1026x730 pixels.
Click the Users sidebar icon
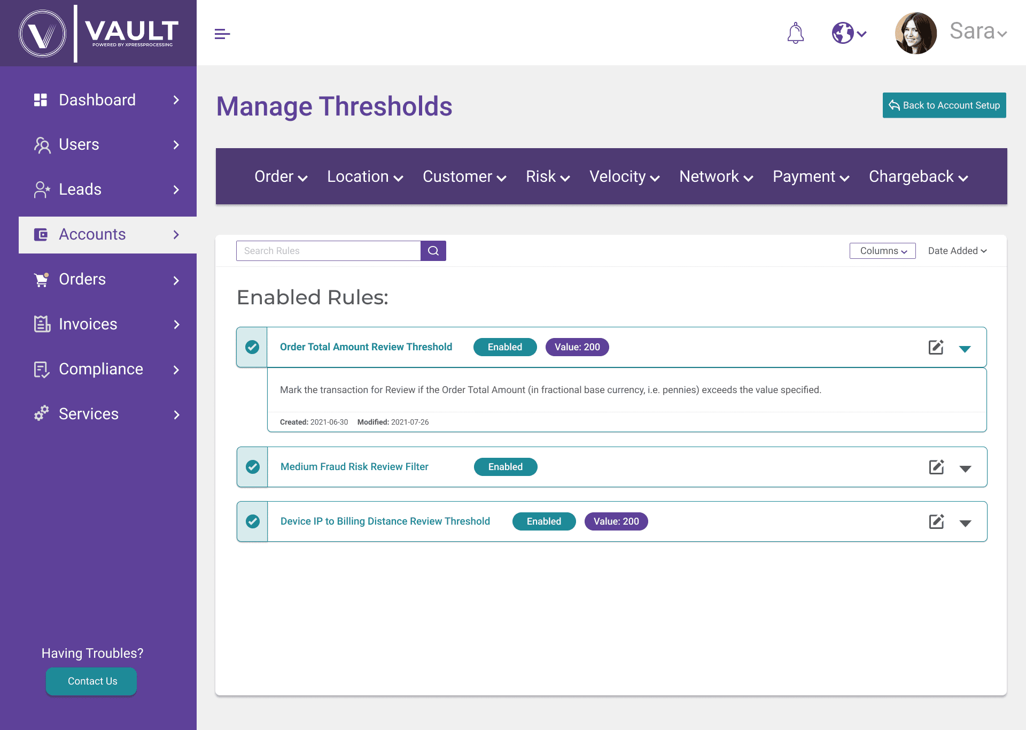(x=42, y=145)
